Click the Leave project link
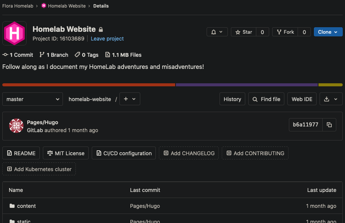The image size is (345, 223). [x=107, y=39]
